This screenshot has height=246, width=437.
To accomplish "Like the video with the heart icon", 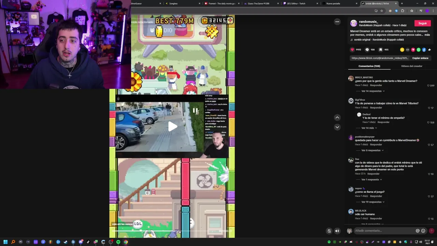I will tap(352, 50).
